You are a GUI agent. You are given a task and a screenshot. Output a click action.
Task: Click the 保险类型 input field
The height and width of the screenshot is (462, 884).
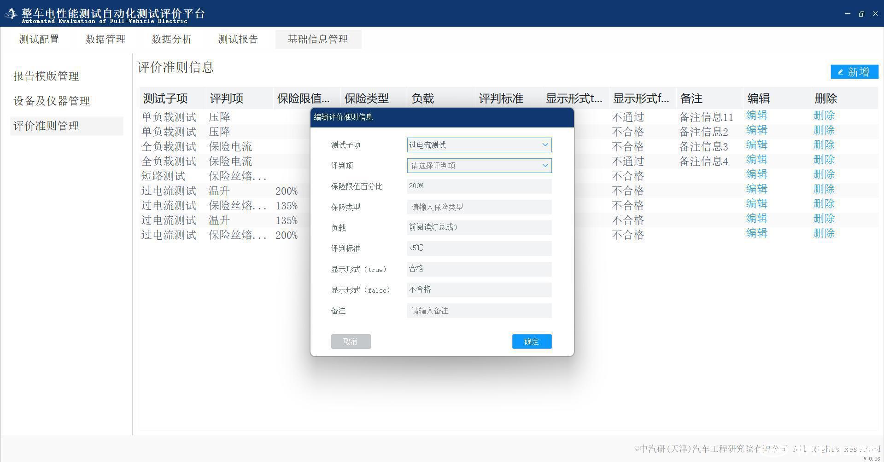pyautogui.click(x=479, y=207)
